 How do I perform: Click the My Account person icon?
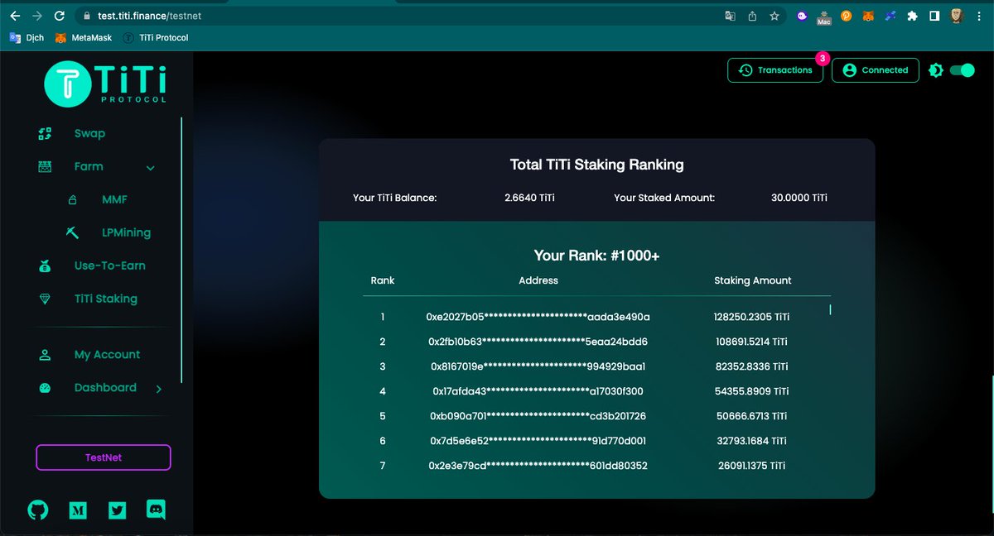coord(45,354)
